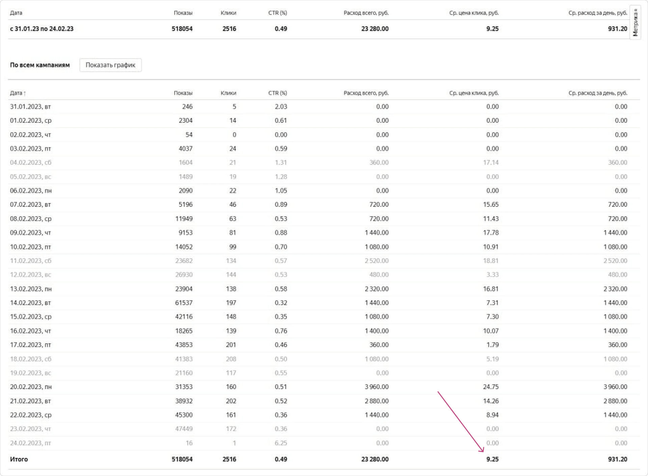The image size is (648, 476).
Task: Sort daily table by Показы column
Action: [183, 93]
